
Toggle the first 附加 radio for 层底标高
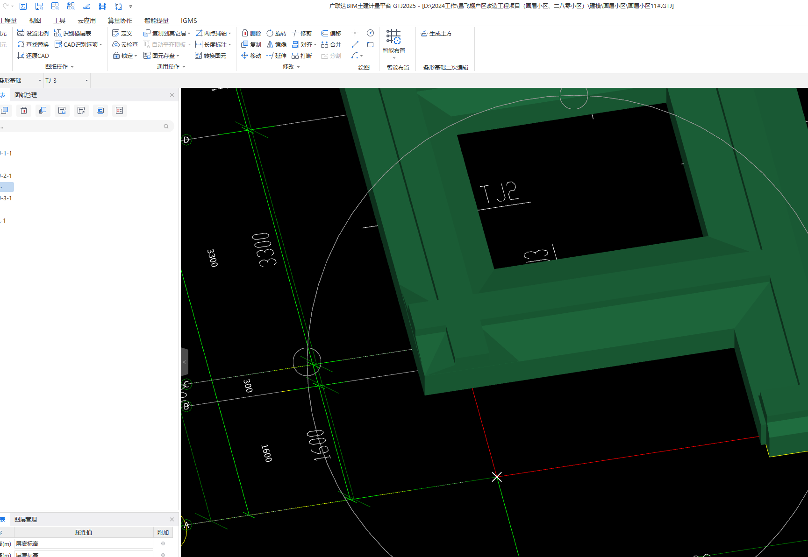(x=163, y=543)
